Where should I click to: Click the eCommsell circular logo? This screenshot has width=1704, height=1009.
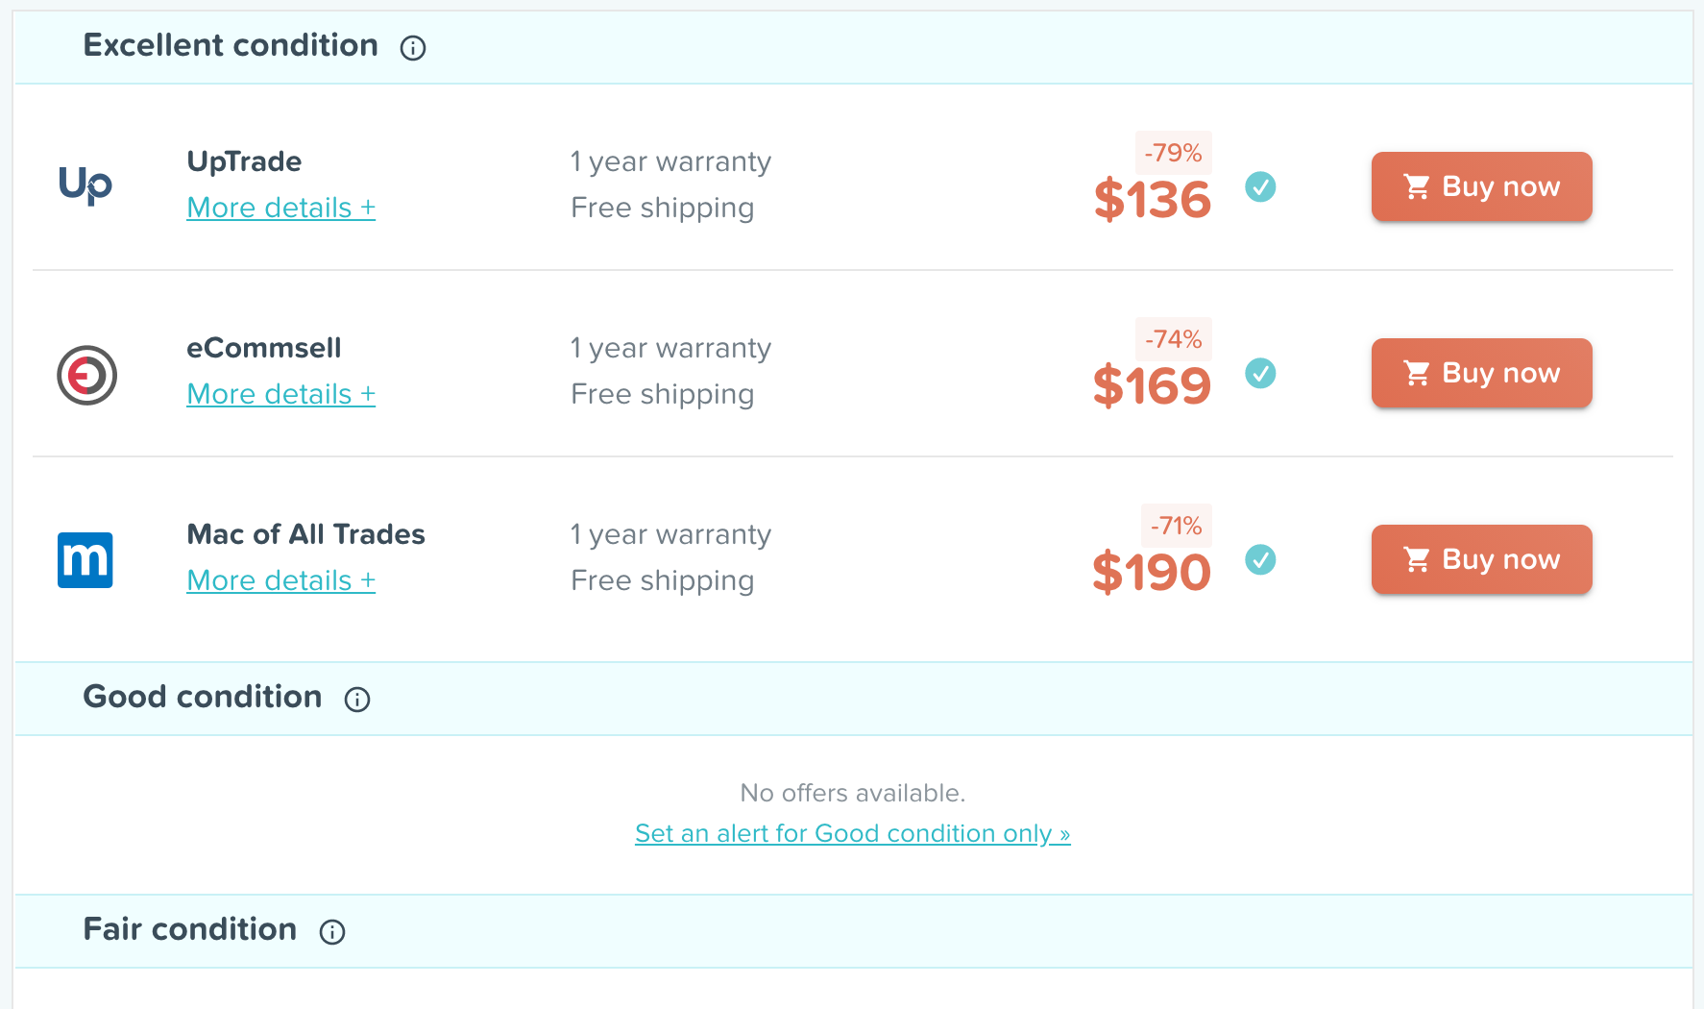click(86, 375)
